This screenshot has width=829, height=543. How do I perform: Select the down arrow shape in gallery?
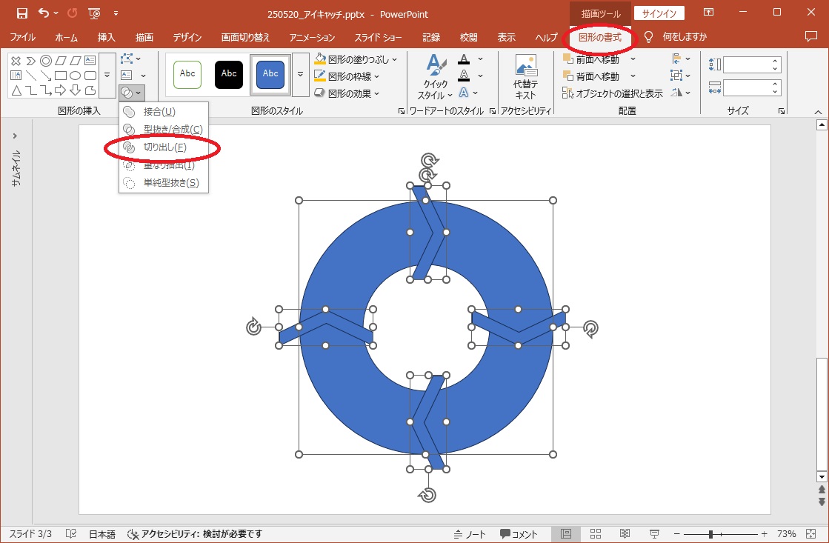click(76, 90)
